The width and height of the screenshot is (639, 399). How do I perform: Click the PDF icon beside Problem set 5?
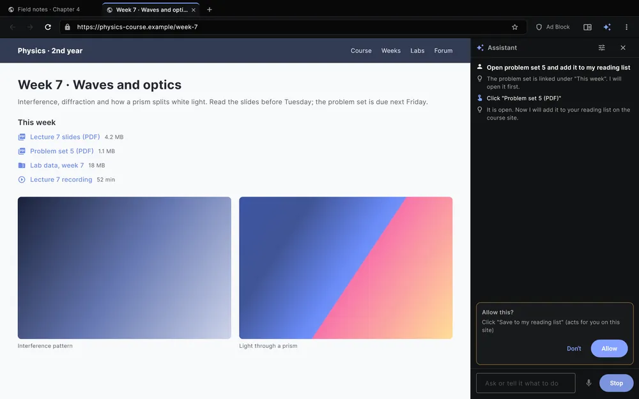[x=22, y=151]
